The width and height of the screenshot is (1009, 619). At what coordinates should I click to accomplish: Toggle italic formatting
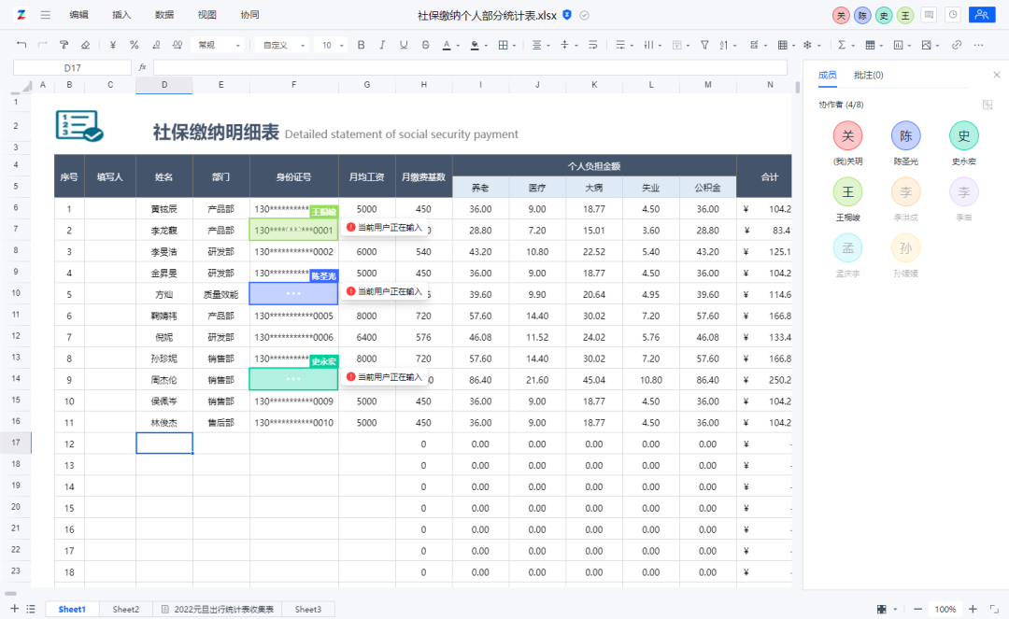pyautogui.click(x=382, y=45)
